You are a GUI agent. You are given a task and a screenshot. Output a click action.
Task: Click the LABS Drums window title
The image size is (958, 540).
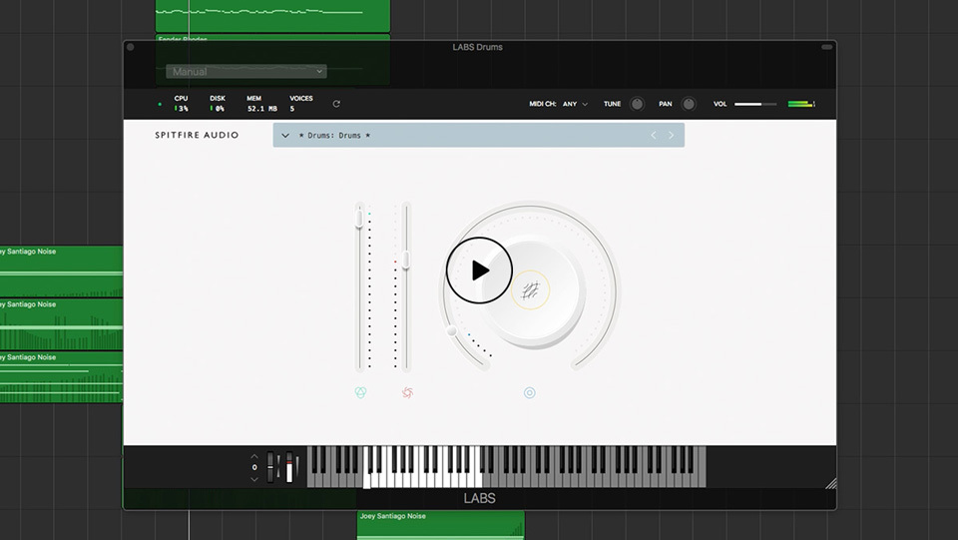(x=478, y=47)
